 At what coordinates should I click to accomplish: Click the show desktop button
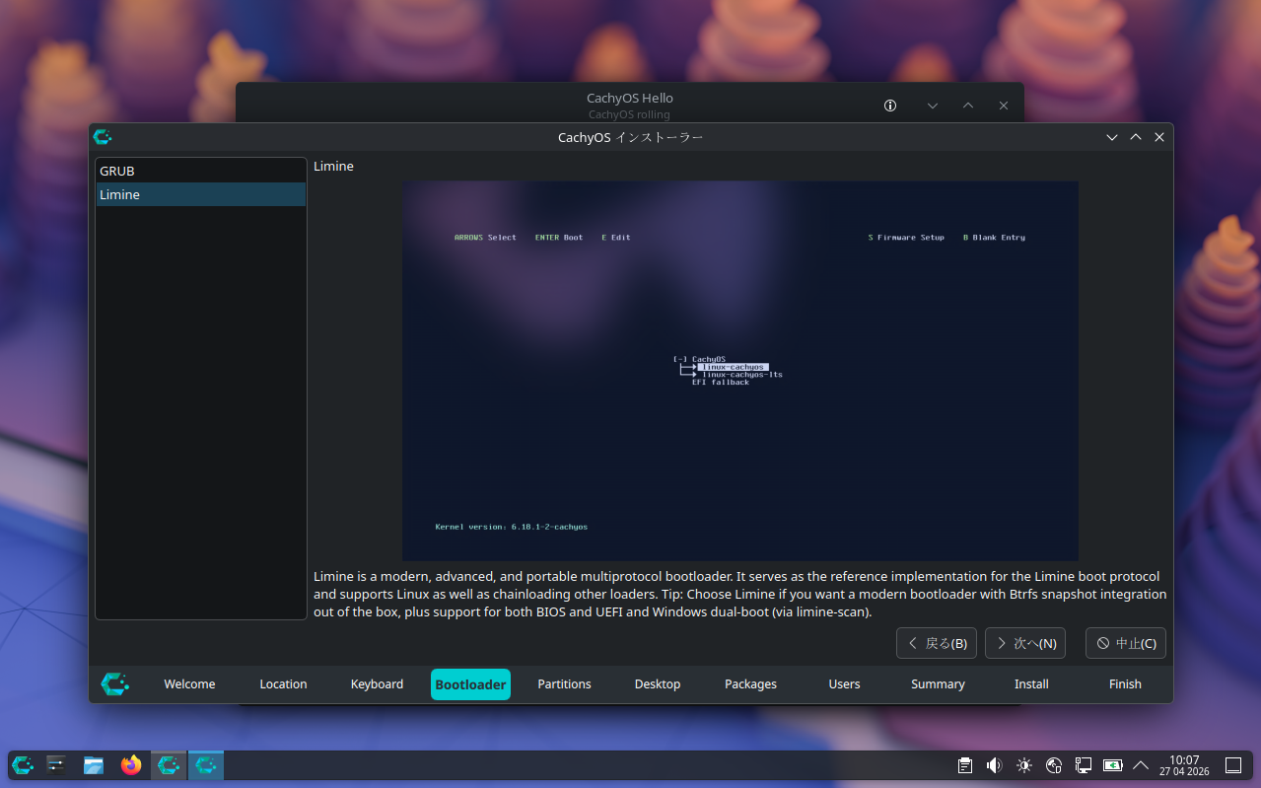[x=1232, y=765]
